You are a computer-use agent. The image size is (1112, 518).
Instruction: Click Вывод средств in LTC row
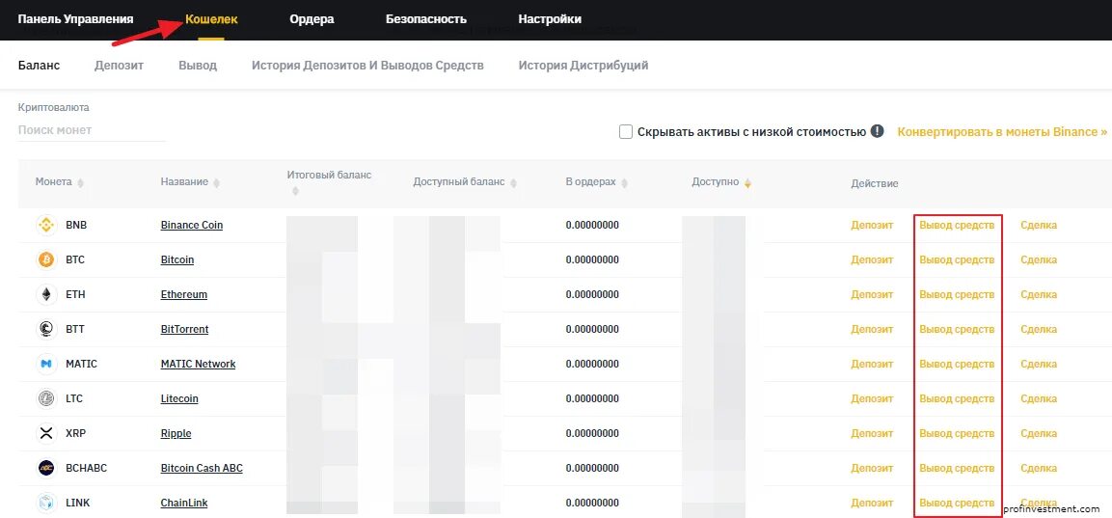(x=957, y=398)
